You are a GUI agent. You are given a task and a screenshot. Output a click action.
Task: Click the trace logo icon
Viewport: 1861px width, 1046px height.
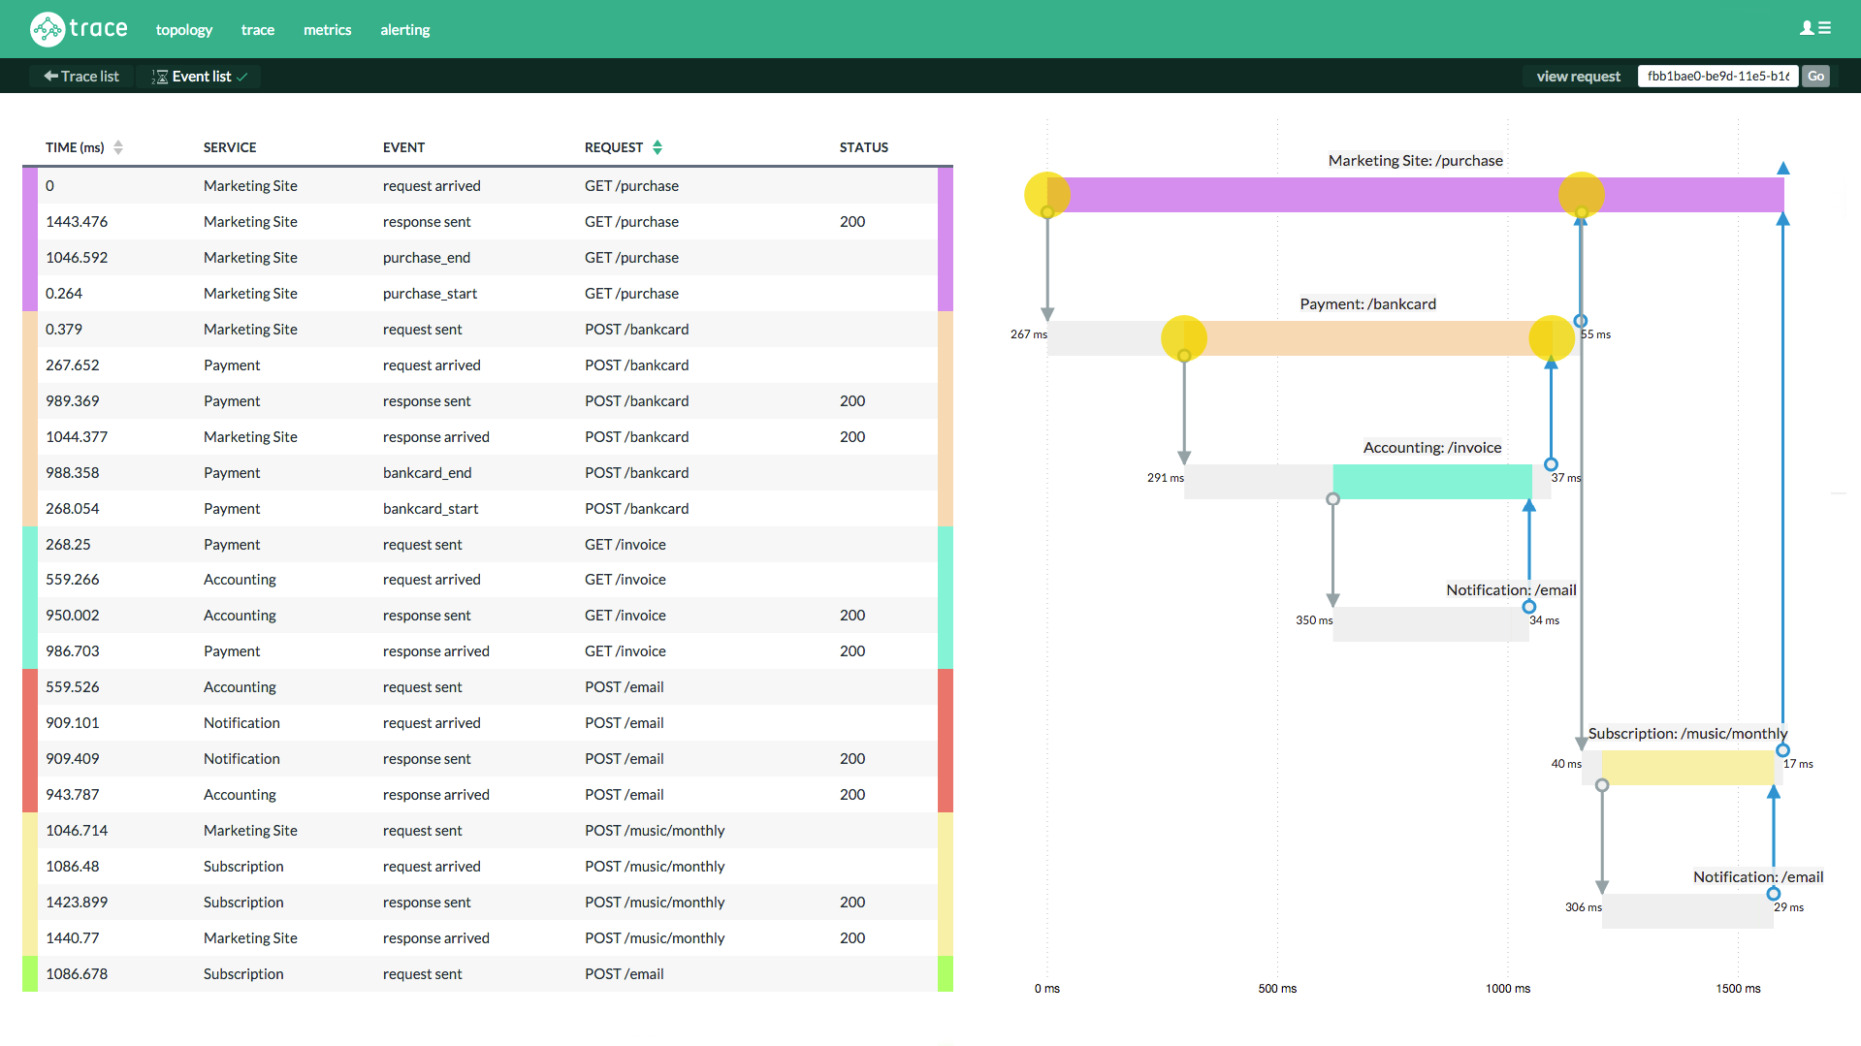click(x=48, y=29)
